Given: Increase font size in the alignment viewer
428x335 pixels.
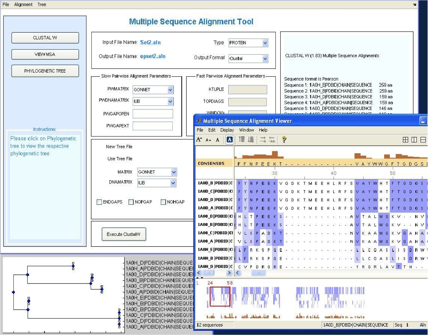Looking at the screenshot, I should pyautogui.click(x=199, y=139).
